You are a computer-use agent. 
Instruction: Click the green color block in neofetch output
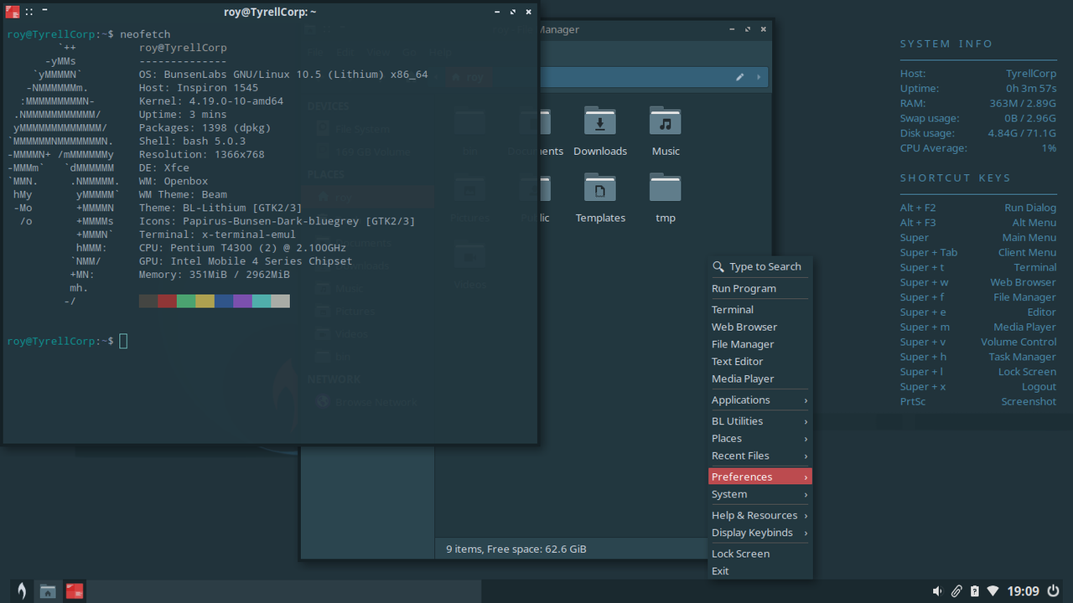coord(186,301)
